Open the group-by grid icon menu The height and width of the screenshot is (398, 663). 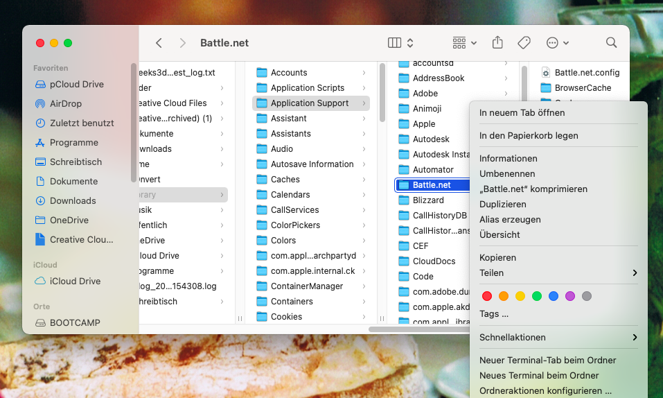tap(464, 43)
